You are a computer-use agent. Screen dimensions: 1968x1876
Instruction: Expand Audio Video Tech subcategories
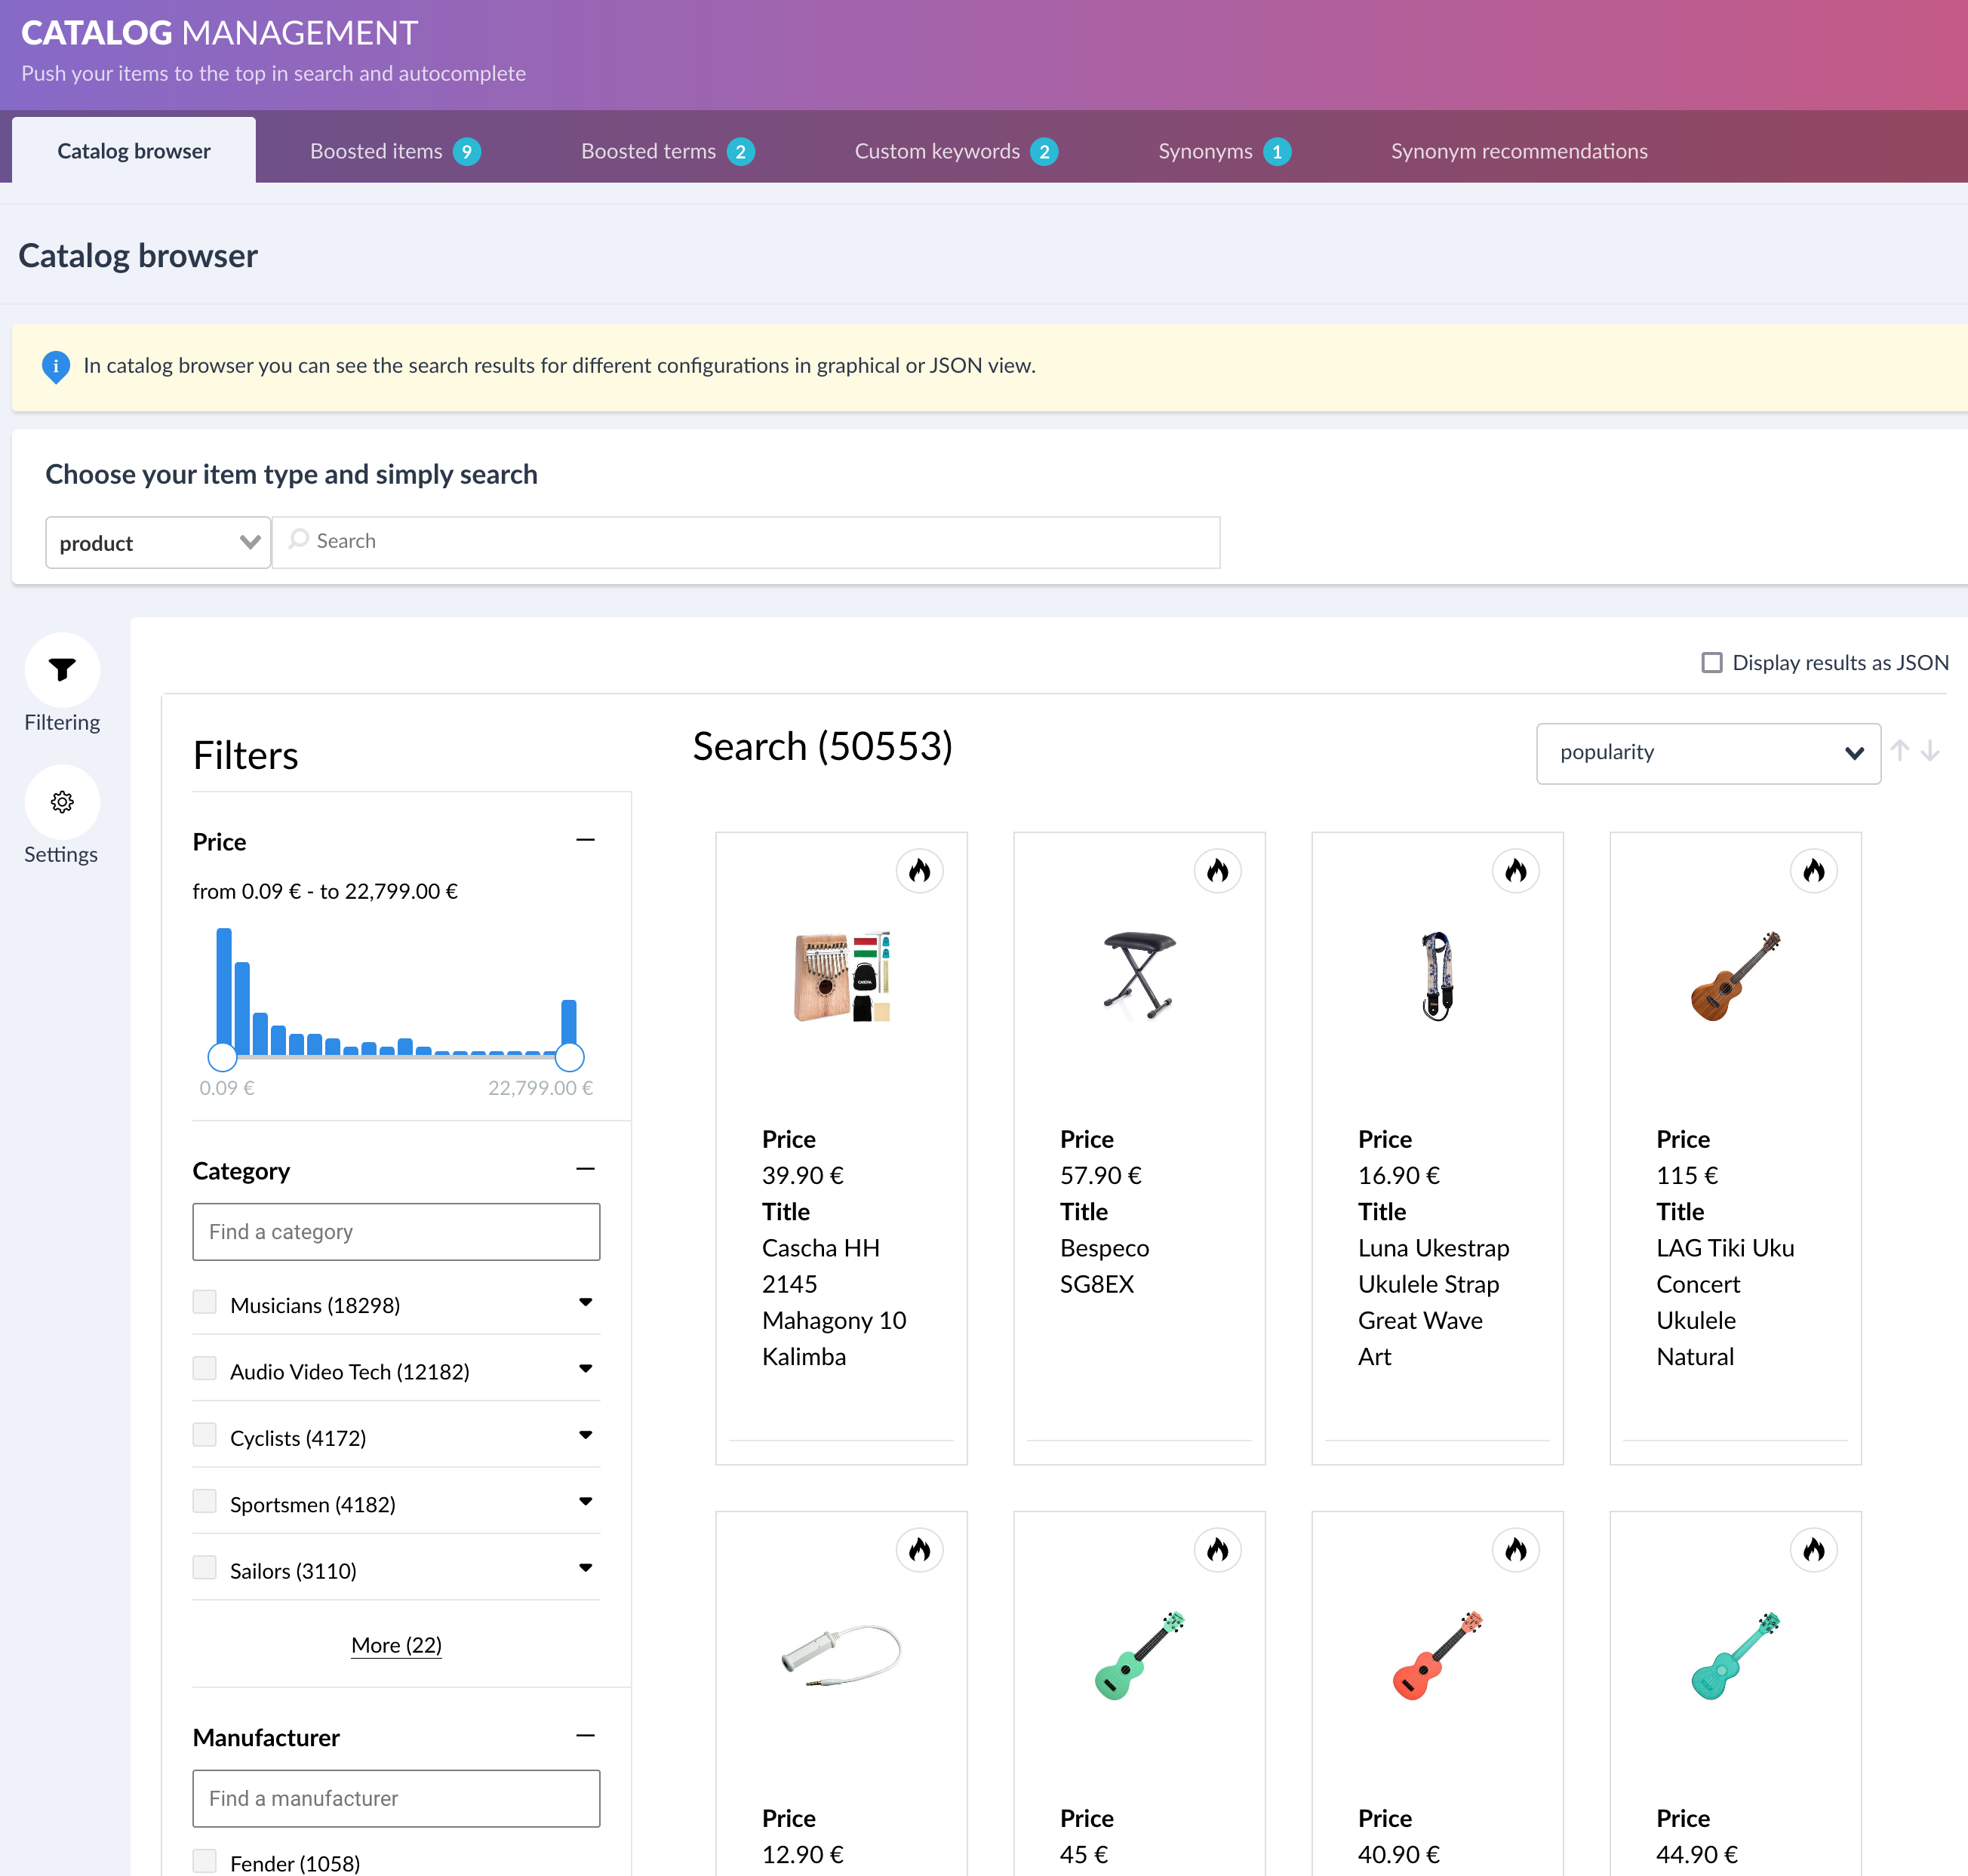(x=585, y=1368)
